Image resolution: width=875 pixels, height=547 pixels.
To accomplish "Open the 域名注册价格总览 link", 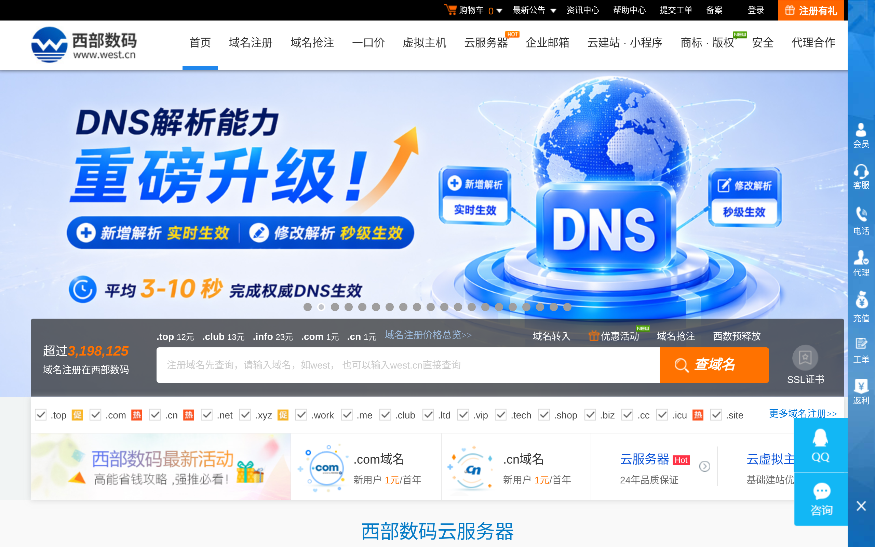I will point(428,335).
